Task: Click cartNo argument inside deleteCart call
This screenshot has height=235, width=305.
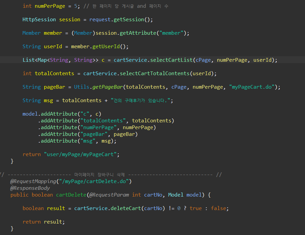Action: [153, 208]
